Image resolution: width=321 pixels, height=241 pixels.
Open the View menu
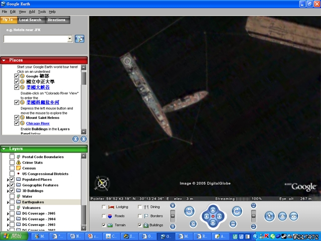(22, 12)
